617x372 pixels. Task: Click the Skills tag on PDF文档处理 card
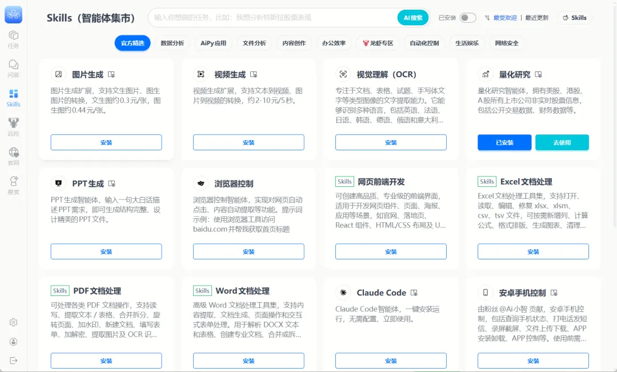pos(60,290)
